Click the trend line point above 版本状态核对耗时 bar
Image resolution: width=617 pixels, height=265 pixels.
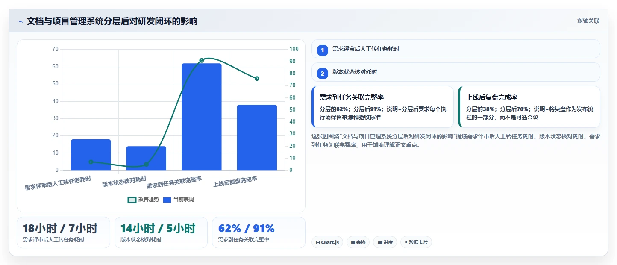pyautogui.click(x=146, y=164)
